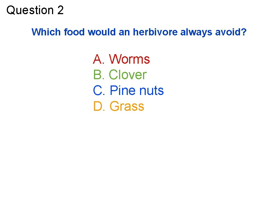279x209 pixels.
Task: Click the word herbivore in the question
Action: coord(155,32)
